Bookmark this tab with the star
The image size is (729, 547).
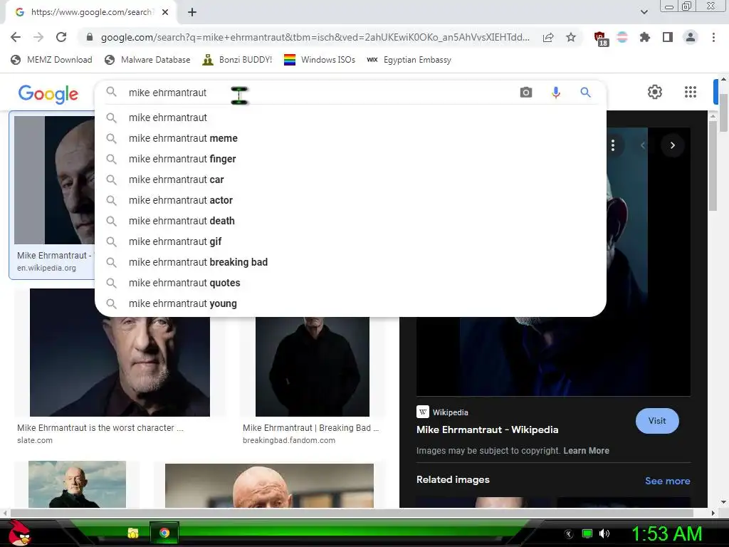click(571, 37)
